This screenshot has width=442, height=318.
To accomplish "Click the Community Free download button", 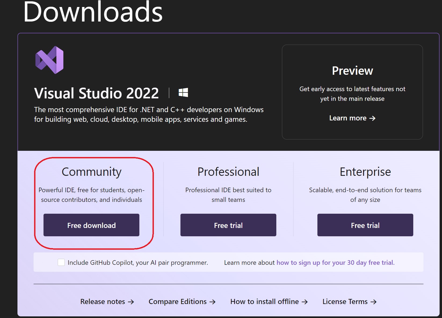I will coord(91,225).
